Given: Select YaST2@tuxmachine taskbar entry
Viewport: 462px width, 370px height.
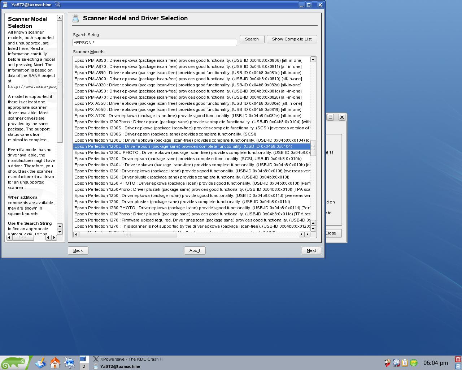Looking at the screenshot, I should tap(128, 366).
